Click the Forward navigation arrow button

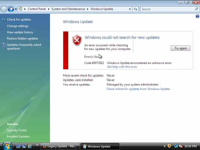11,9
